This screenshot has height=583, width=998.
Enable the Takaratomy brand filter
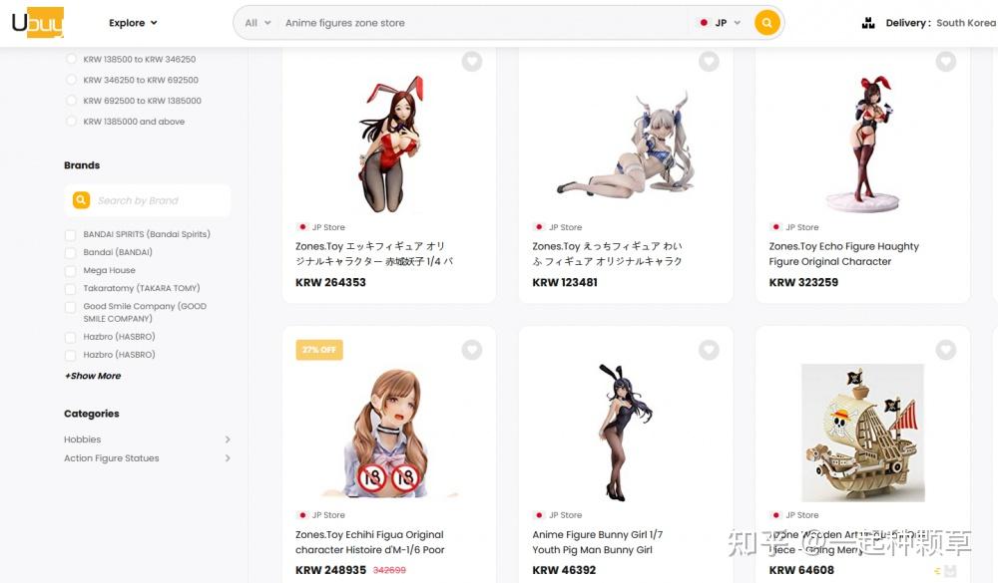[71, 289]
